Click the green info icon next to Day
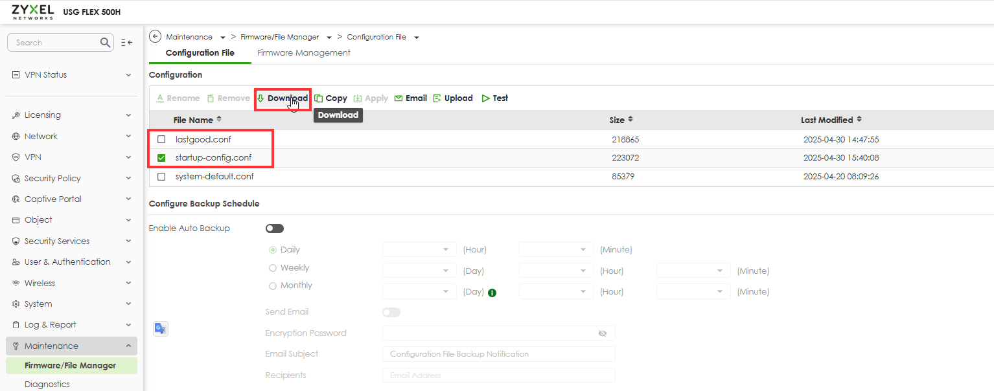Viewport: 994px width, 391px height. pyautogui.click(x=492, y=292)
